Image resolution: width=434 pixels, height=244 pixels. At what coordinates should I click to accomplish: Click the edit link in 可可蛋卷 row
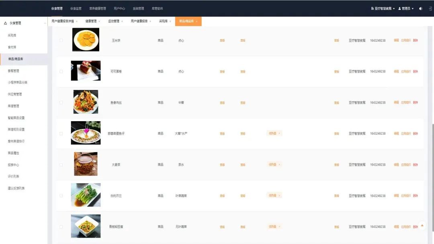396,71
